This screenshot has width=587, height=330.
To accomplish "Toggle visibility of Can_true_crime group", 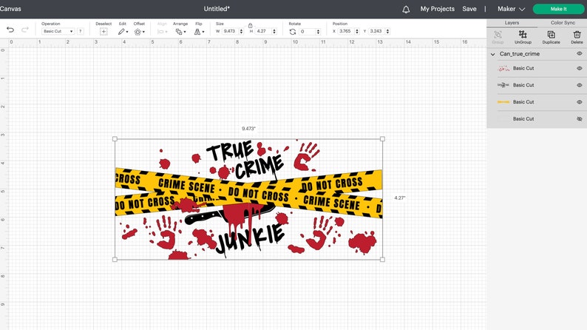I will [x=579, y=53].
